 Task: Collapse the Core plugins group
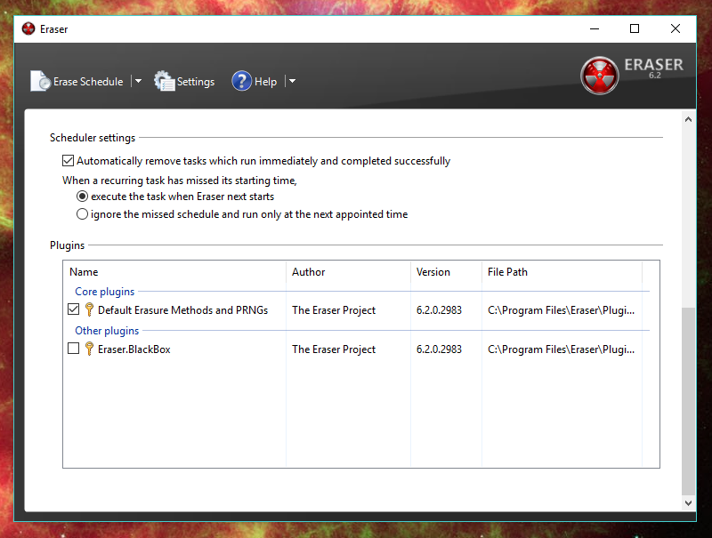click(x=105, y=291)
